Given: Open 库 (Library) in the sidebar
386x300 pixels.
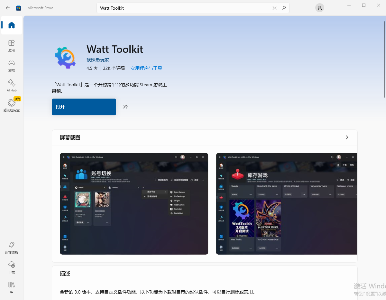Looking at the screenshot, I should (12, 288).
